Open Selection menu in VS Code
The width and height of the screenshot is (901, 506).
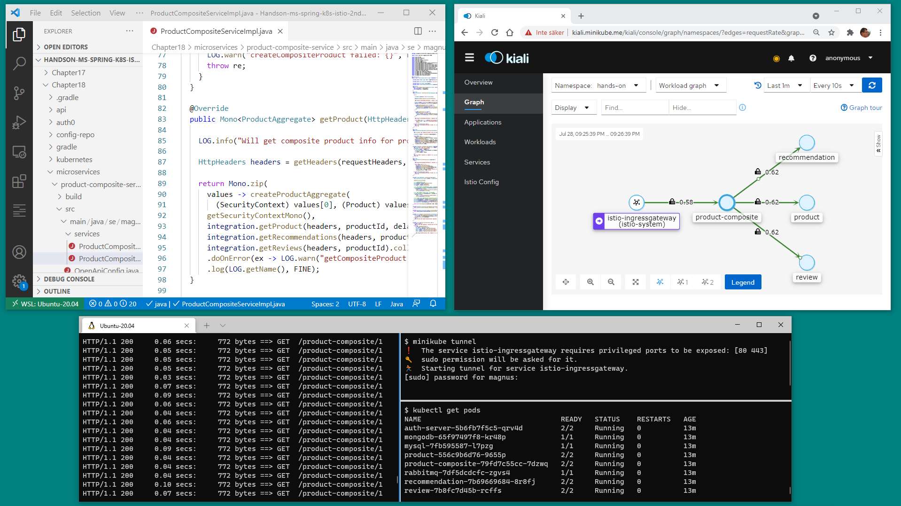click(85, 13)
